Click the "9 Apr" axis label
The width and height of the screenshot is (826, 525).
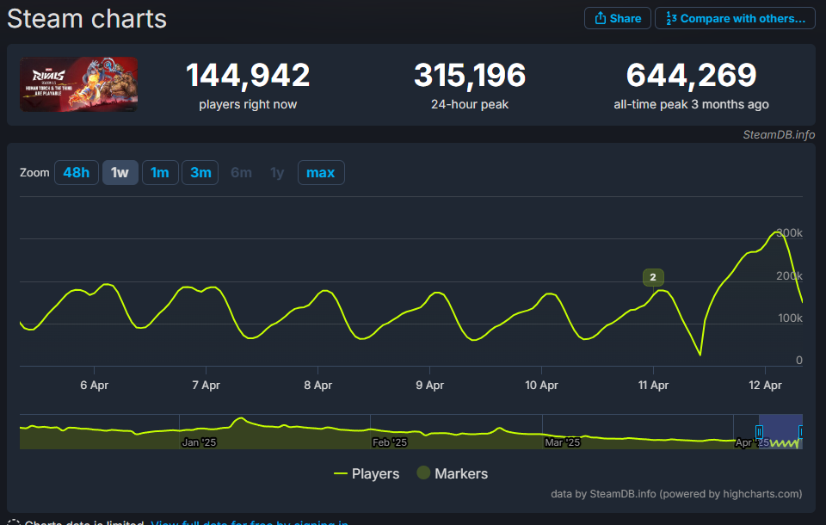coord(430,386)
